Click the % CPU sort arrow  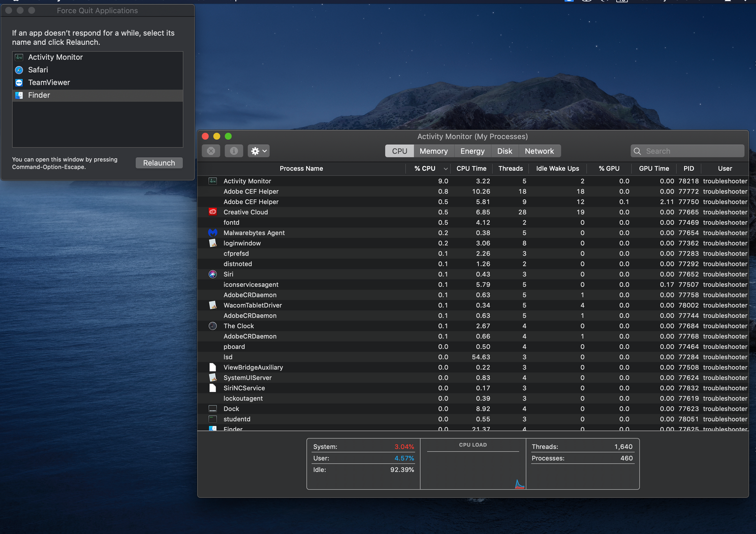click(445, 168)
